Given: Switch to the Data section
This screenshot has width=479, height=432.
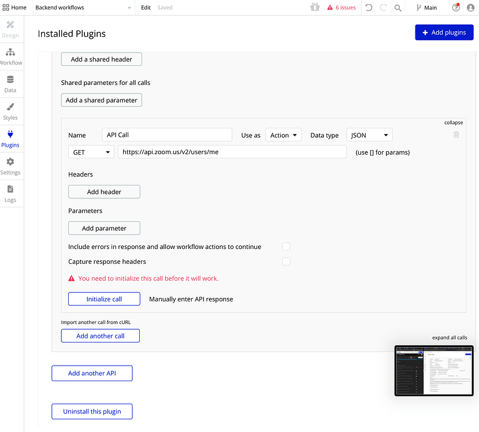Looking at the screenshot, I should tap(11, 84).
